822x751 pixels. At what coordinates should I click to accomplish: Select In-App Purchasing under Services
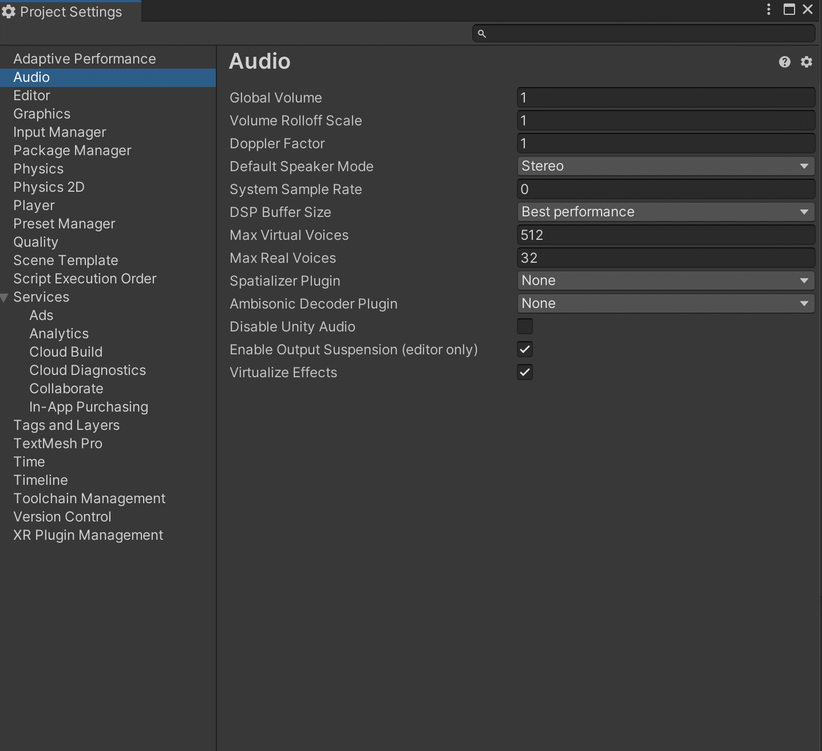(88, 406)
